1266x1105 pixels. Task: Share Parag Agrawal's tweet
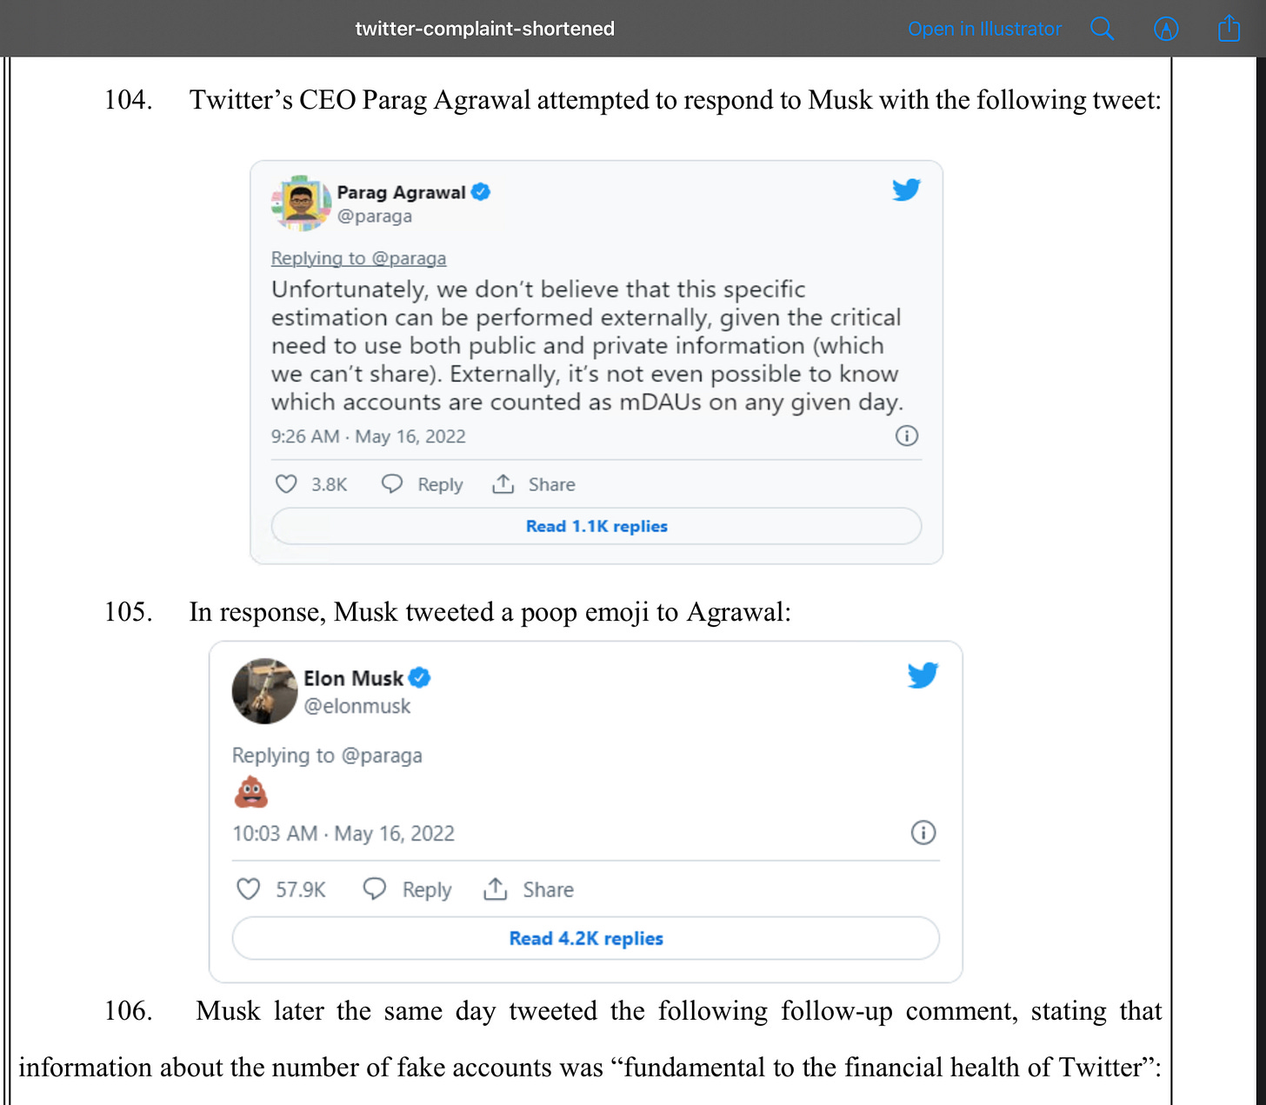(533, 484)
